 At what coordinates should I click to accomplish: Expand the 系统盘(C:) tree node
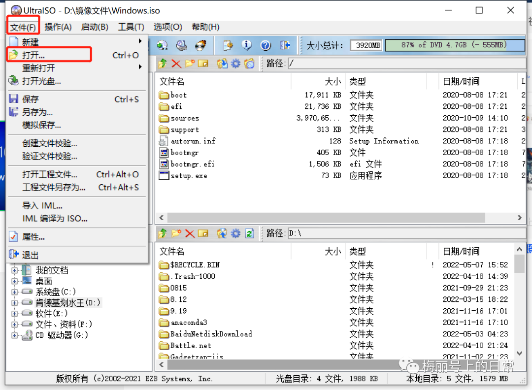pyautogui.click(x=14, y=292)
